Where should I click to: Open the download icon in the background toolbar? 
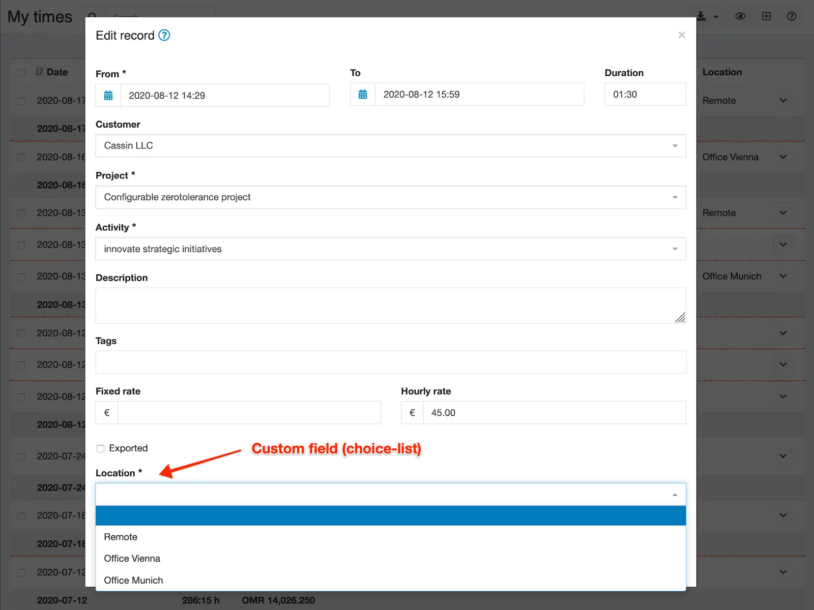701,16
